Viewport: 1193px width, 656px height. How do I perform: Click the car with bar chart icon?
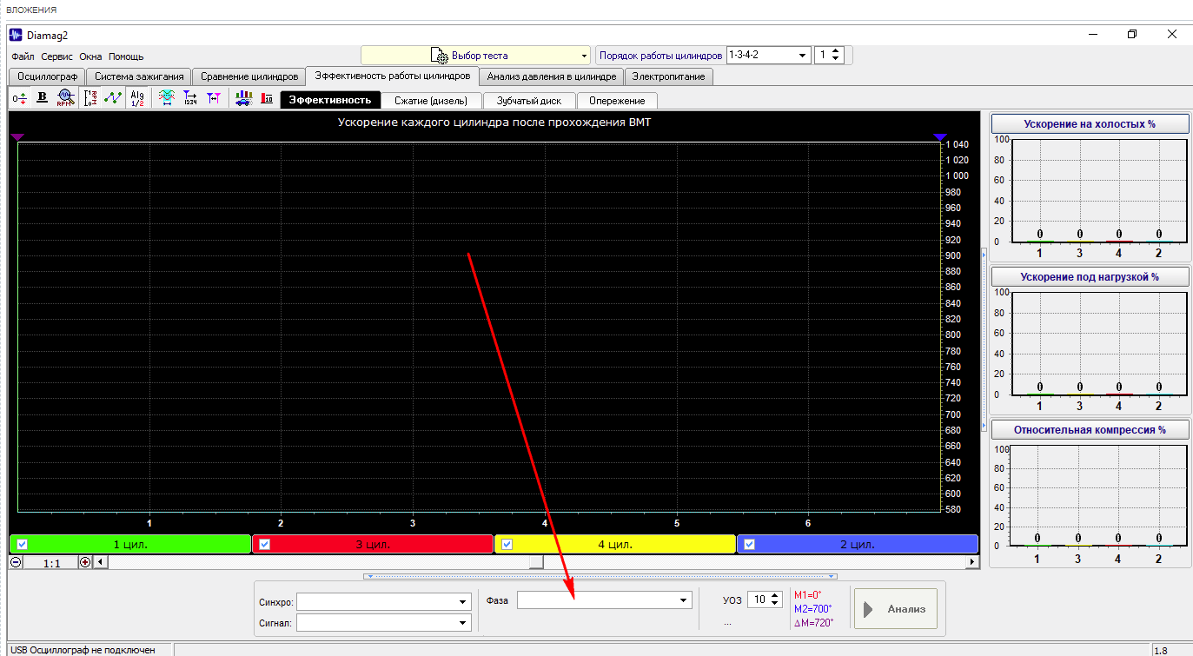tap(243, 98)
